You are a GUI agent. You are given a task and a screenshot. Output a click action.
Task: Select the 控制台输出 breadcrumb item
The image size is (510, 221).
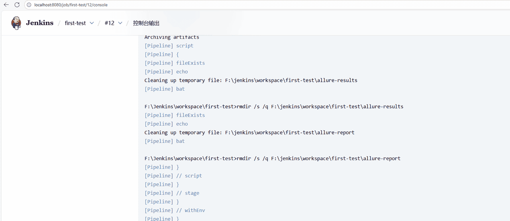tap(146, 23)
